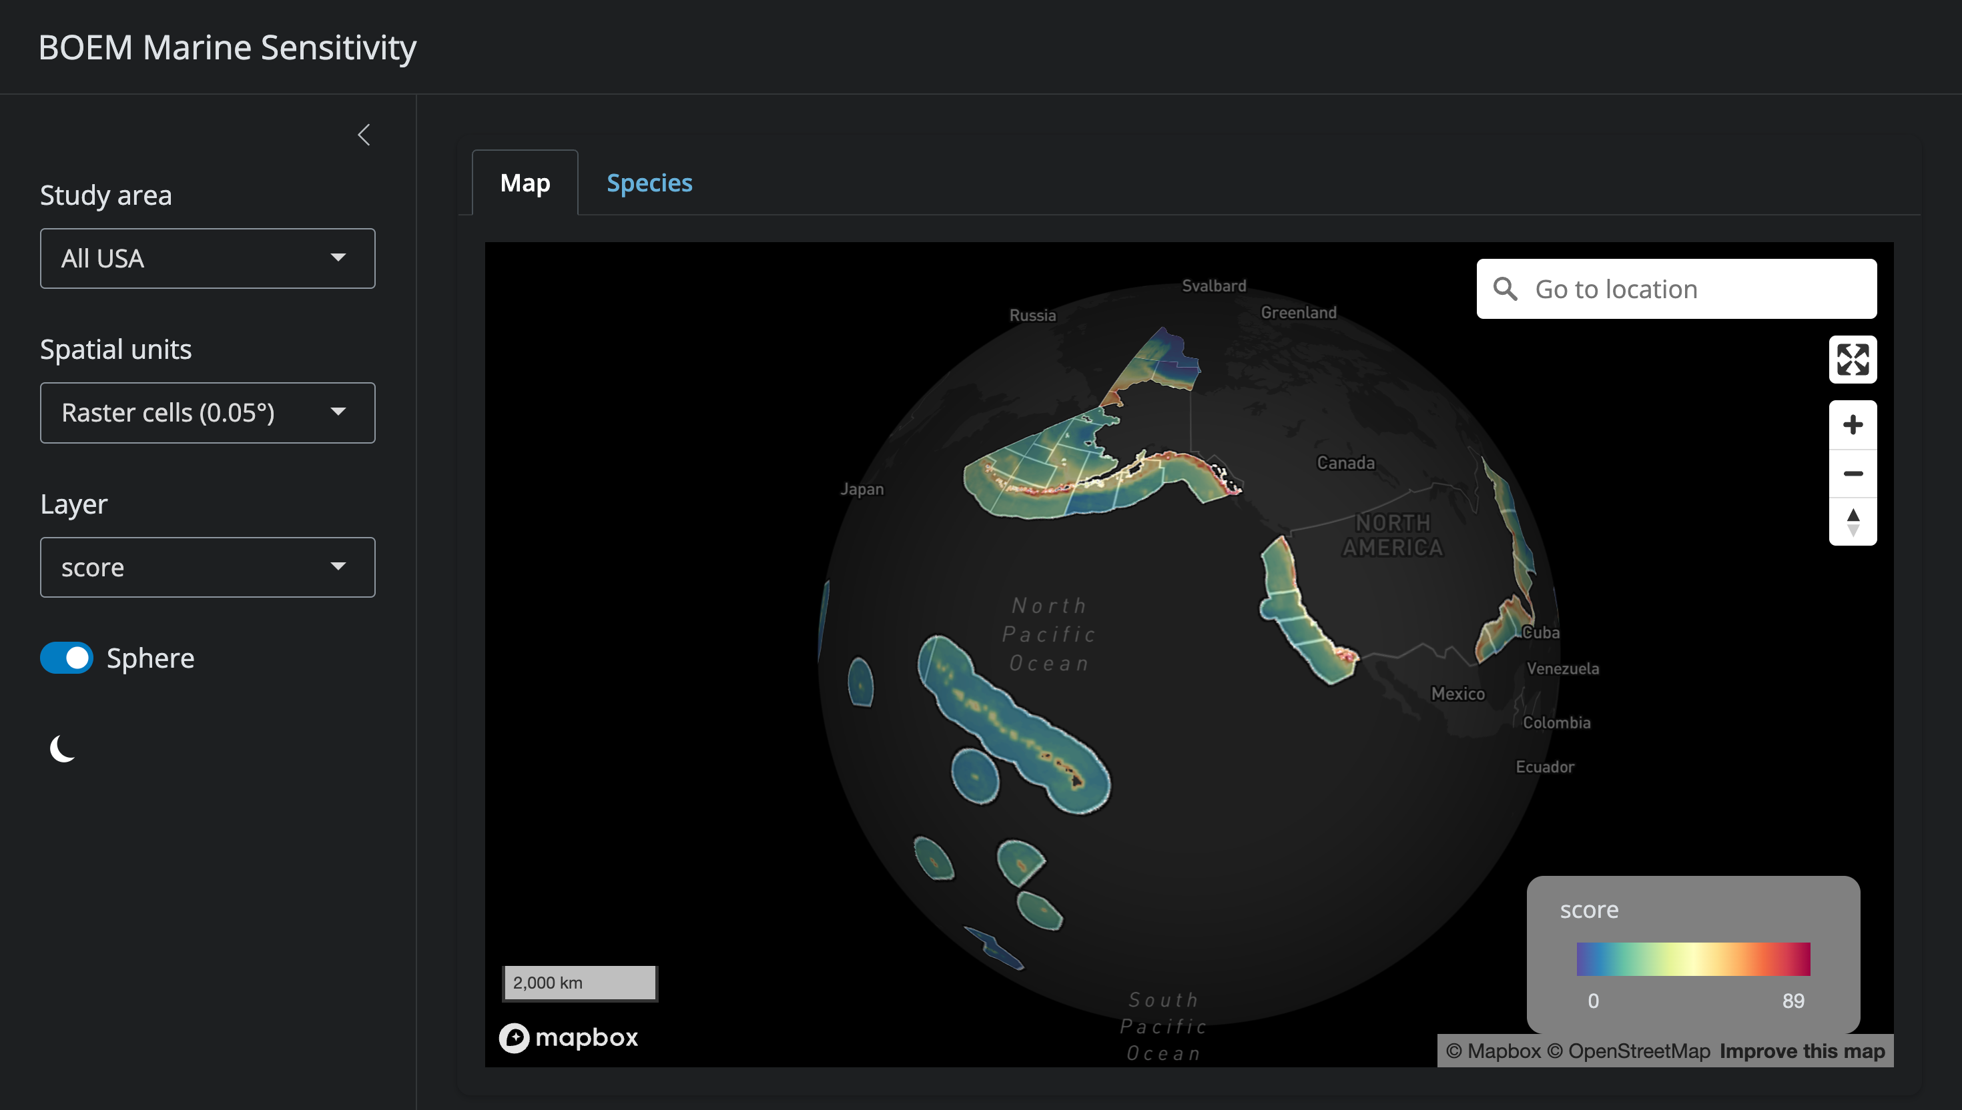The height and width of the screenshot is (1110, 1962).
Task: Click the fullscreen map icon
Action: [x=1852, y=359]
